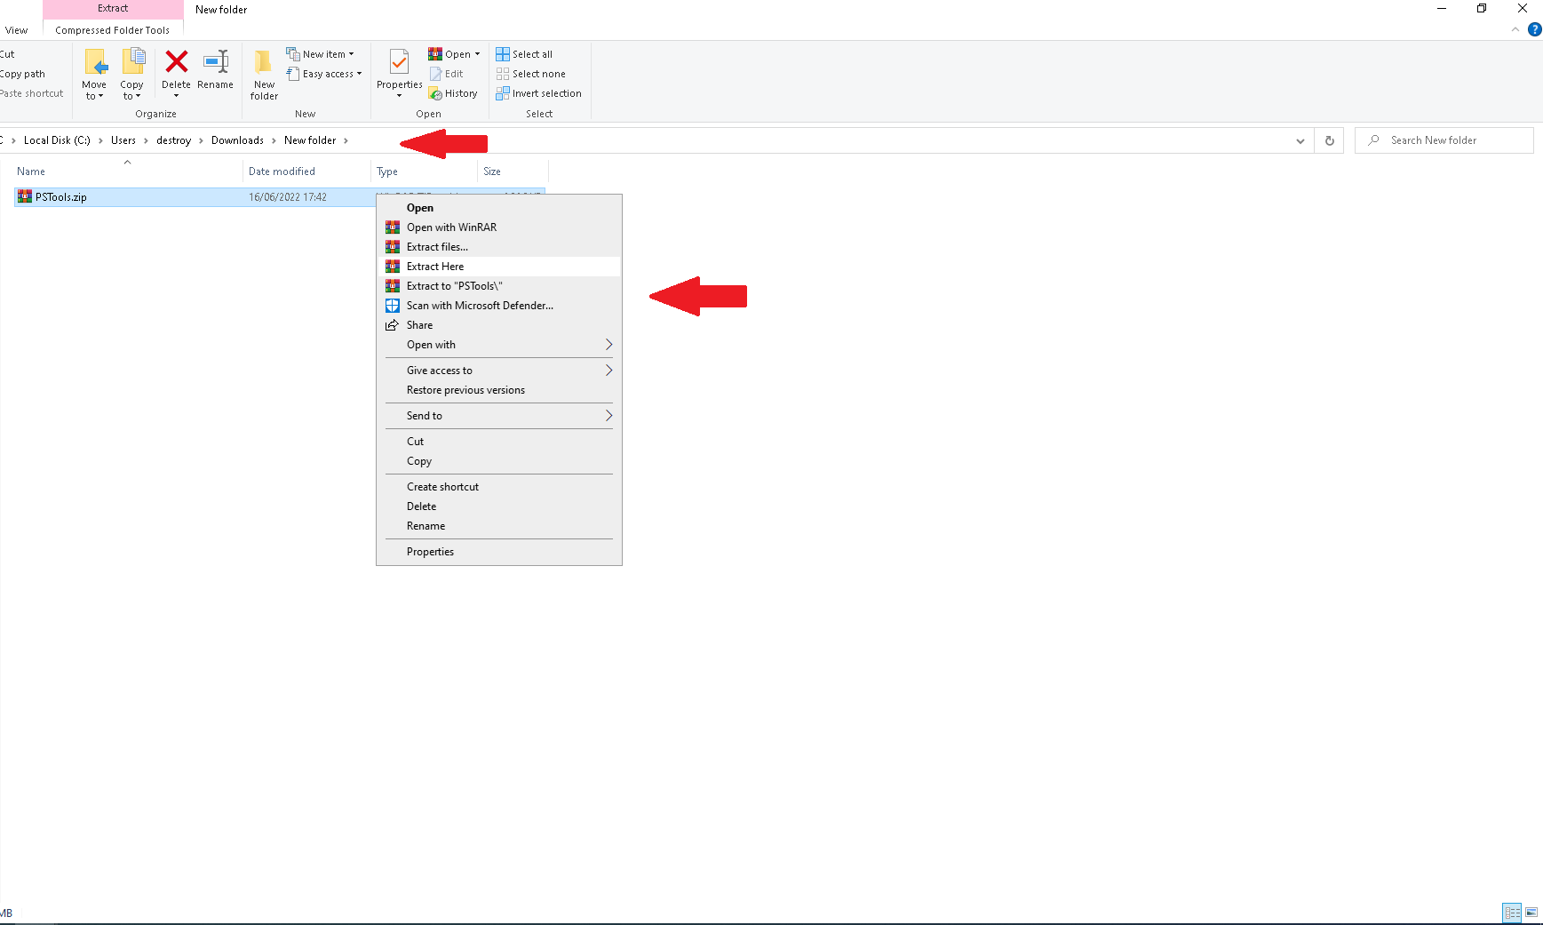Screen dimensions: 1543x925
Task: Click date 16/06/2022 17:42 cell
Action: tap(288, 197)
